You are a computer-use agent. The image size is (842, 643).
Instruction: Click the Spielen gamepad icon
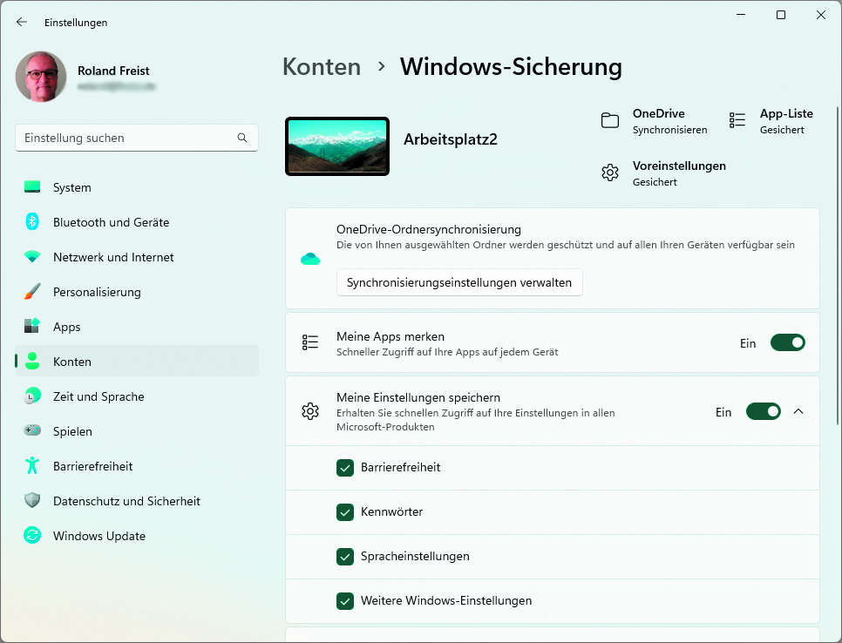pos(32,430)
